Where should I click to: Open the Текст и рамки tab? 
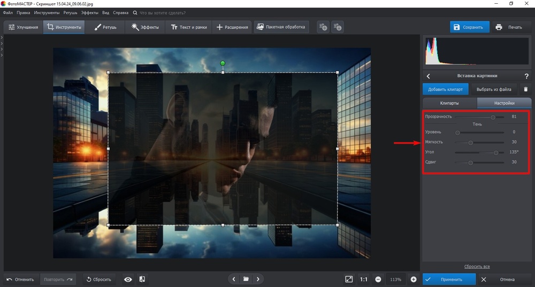pyautogui.click(x=189, y=27)
